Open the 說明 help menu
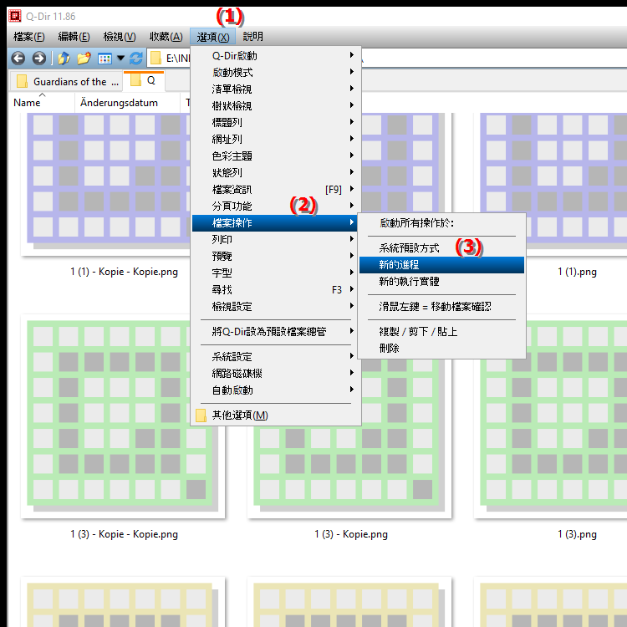The width and height of the screenshot is (627, 627). (252, 37)
